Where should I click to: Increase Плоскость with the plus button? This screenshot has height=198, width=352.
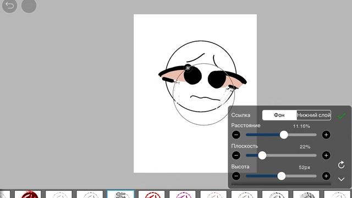pos(326,155)
